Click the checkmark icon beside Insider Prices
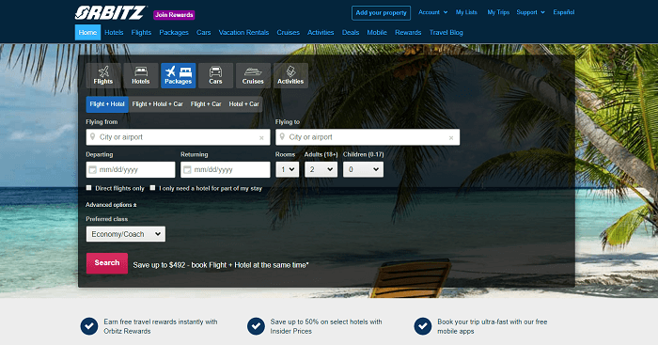This screenshot has height=345, width=658. tap(256, 326)
